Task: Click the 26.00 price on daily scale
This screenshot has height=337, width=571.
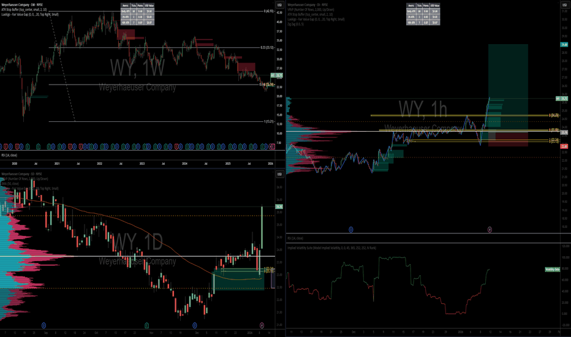Action: click(x=279, y=200)
